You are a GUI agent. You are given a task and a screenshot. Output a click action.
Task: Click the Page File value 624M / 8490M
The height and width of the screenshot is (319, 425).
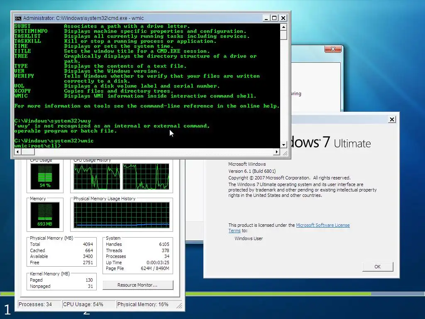(155, 269)
